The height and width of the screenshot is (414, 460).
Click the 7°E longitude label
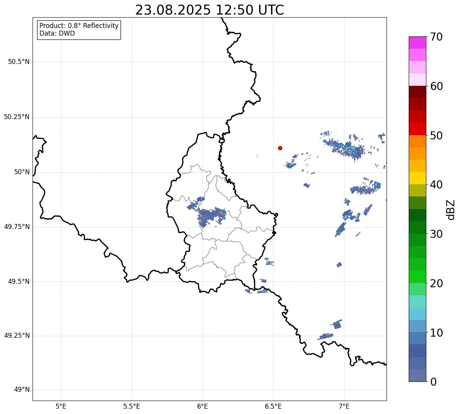point(344,406)
